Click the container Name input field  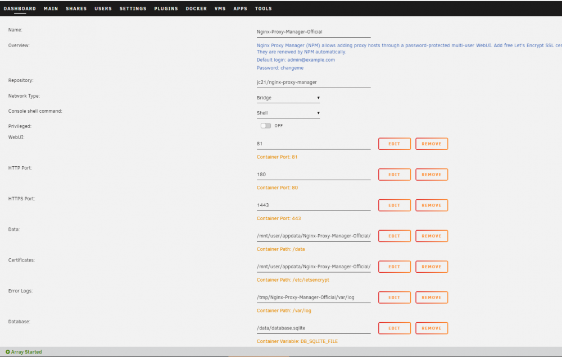[314, 32]
